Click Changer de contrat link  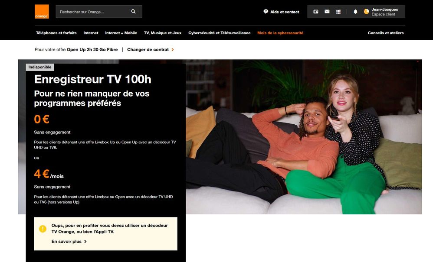pos(148,50)
